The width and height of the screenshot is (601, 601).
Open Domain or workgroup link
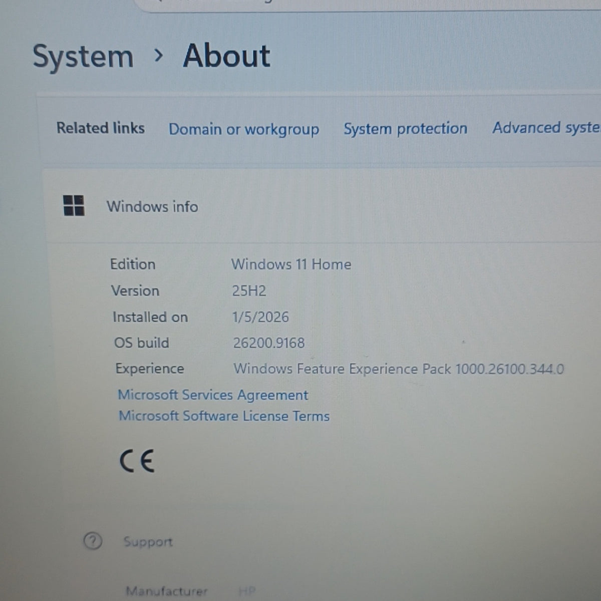pyautogui.click(x=244, y=129)
